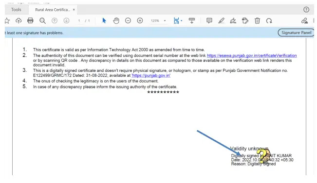
Task: Choose the arrow selection tool
Action: (x=104, y=20)
